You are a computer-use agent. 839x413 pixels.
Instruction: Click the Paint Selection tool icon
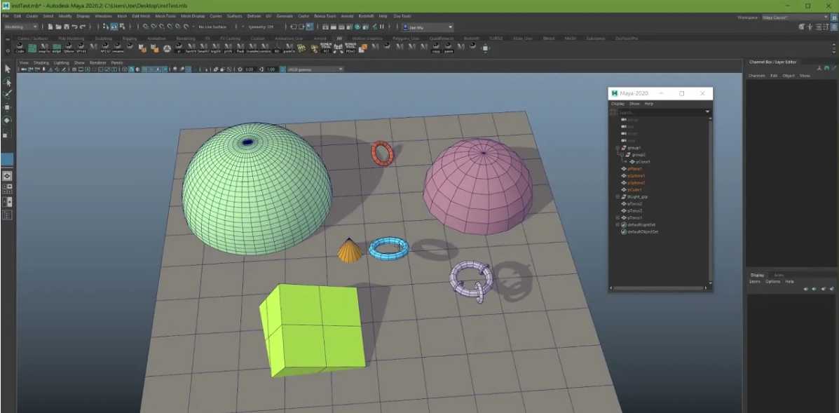[8, 94]
